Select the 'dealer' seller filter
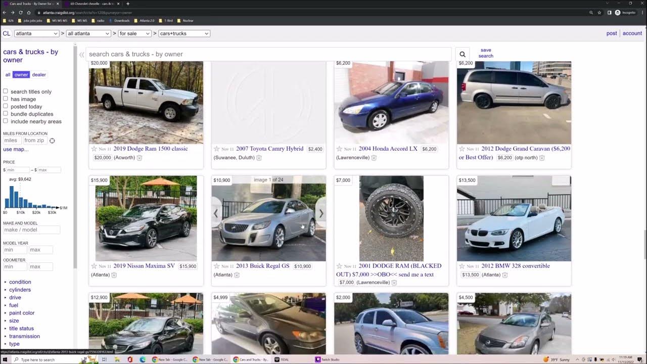 tap(39, 75)
